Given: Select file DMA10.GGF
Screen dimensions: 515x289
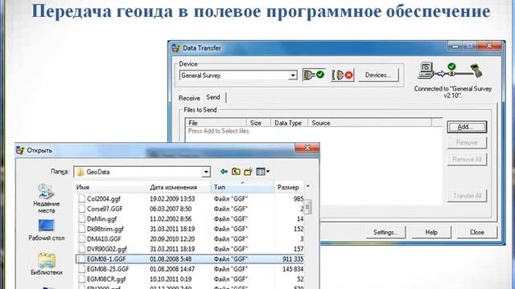Looking at the screenshot, I should pos(104,239).
